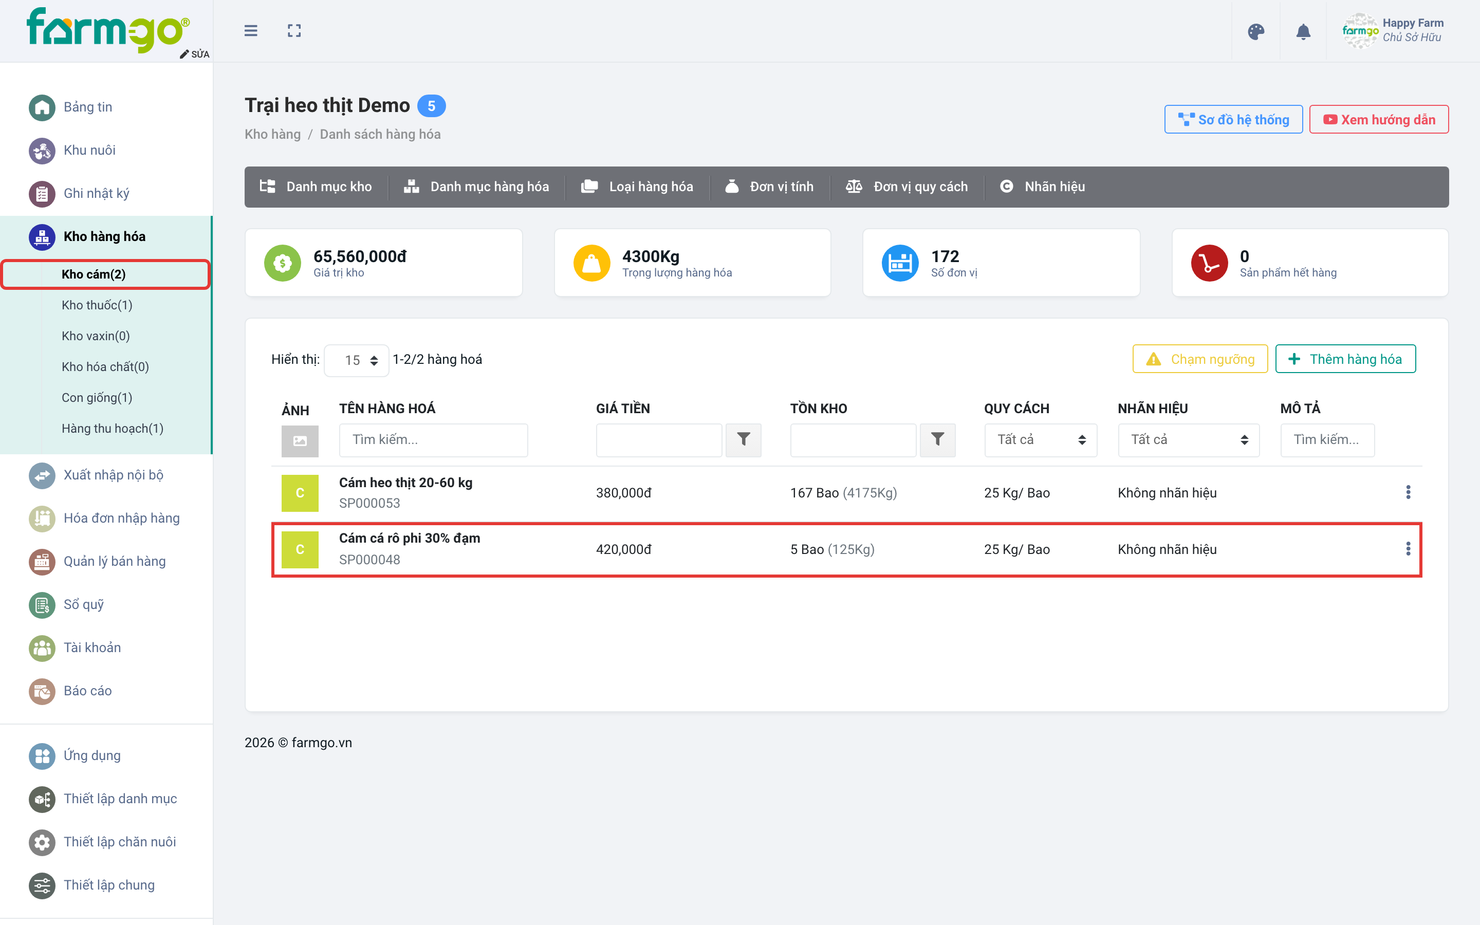Switch to Đơn vị quy cách tab

click(907, 187)
